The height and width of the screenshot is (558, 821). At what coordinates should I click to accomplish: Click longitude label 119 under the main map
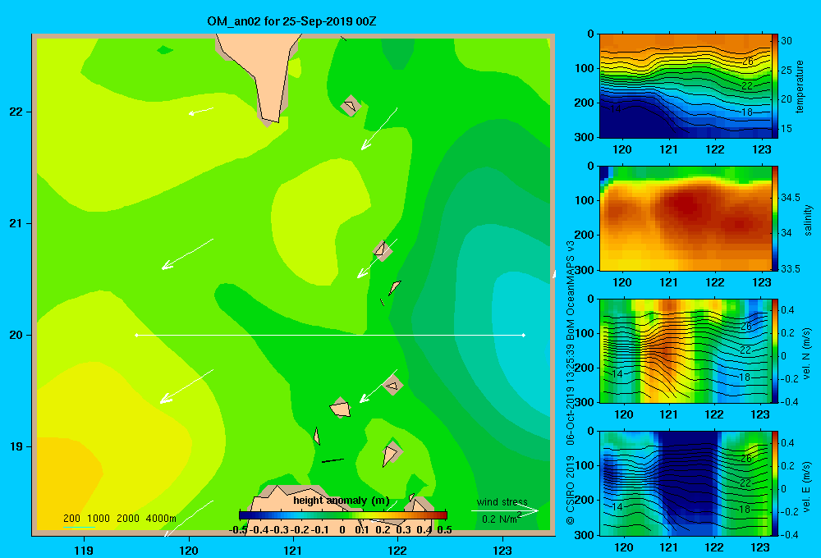coord(85,550)
